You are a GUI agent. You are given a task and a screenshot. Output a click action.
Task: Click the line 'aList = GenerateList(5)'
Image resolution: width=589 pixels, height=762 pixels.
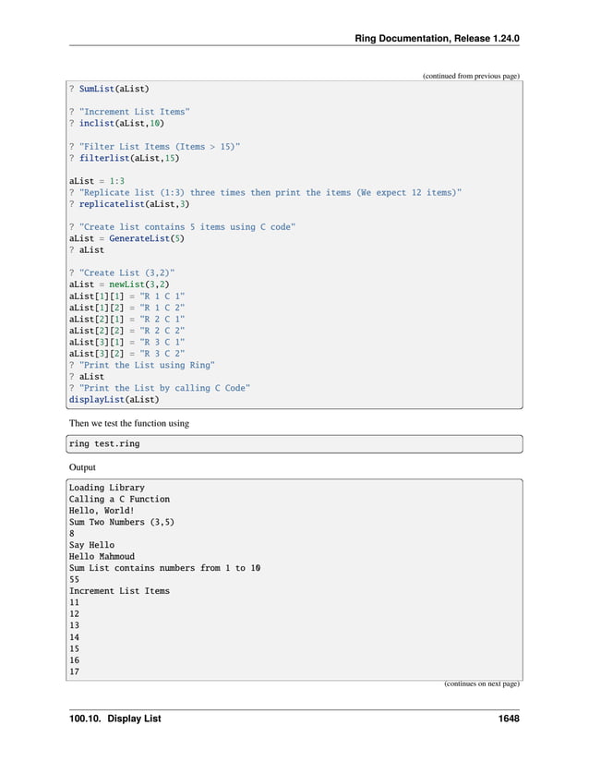tap(126, 238)
